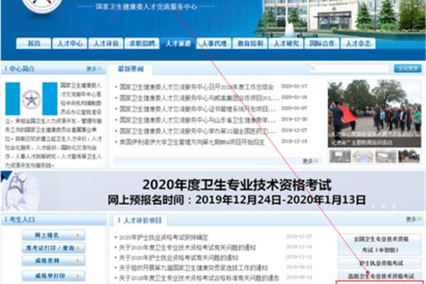Open the 证书管理系统 news item
This screenshot has height=284, width=426.
(x=198, y=109)
